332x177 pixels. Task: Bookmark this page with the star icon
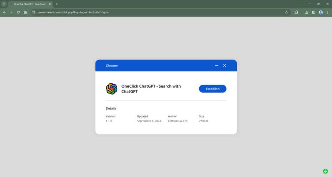pyautogui.click(x=287, y=12)
